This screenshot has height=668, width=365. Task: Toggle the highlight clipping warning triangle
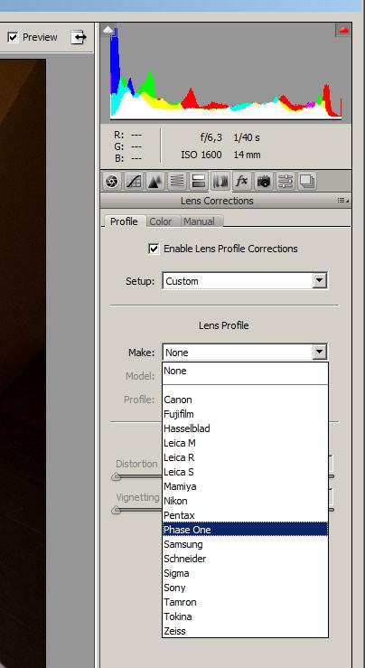(x=343, y=30)
